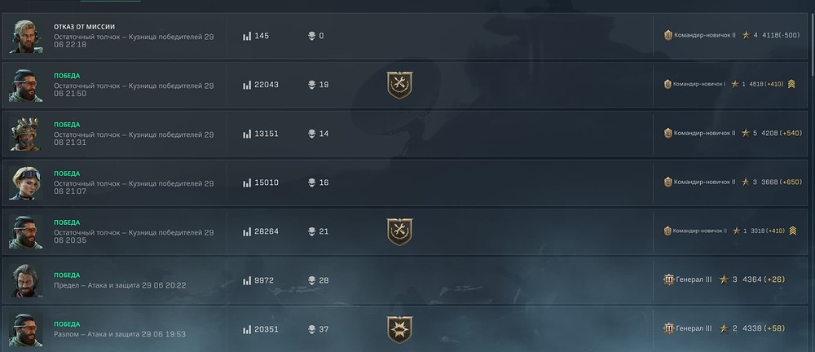
Task: Click the skull kills icon beside 37
Action: pos(312,330)
